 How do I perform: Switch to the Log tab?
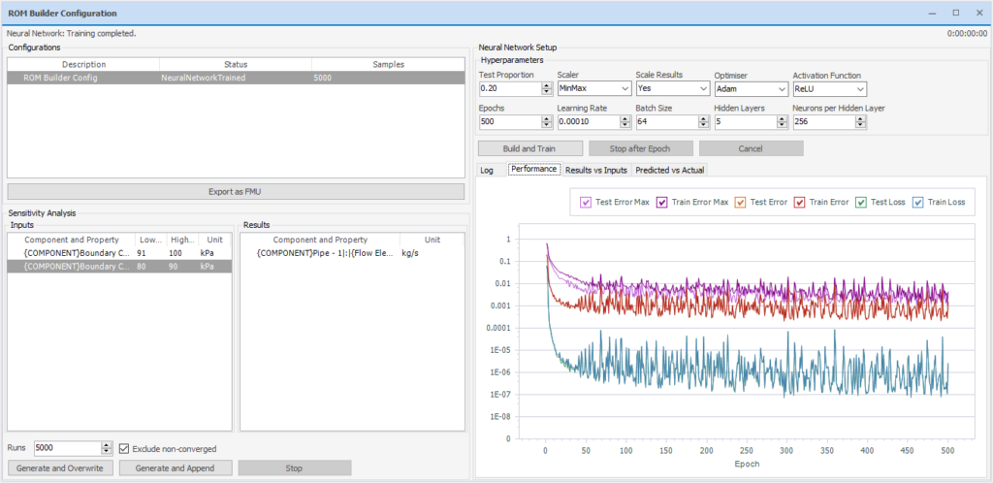pyautogui.click(x=487, y=170)
